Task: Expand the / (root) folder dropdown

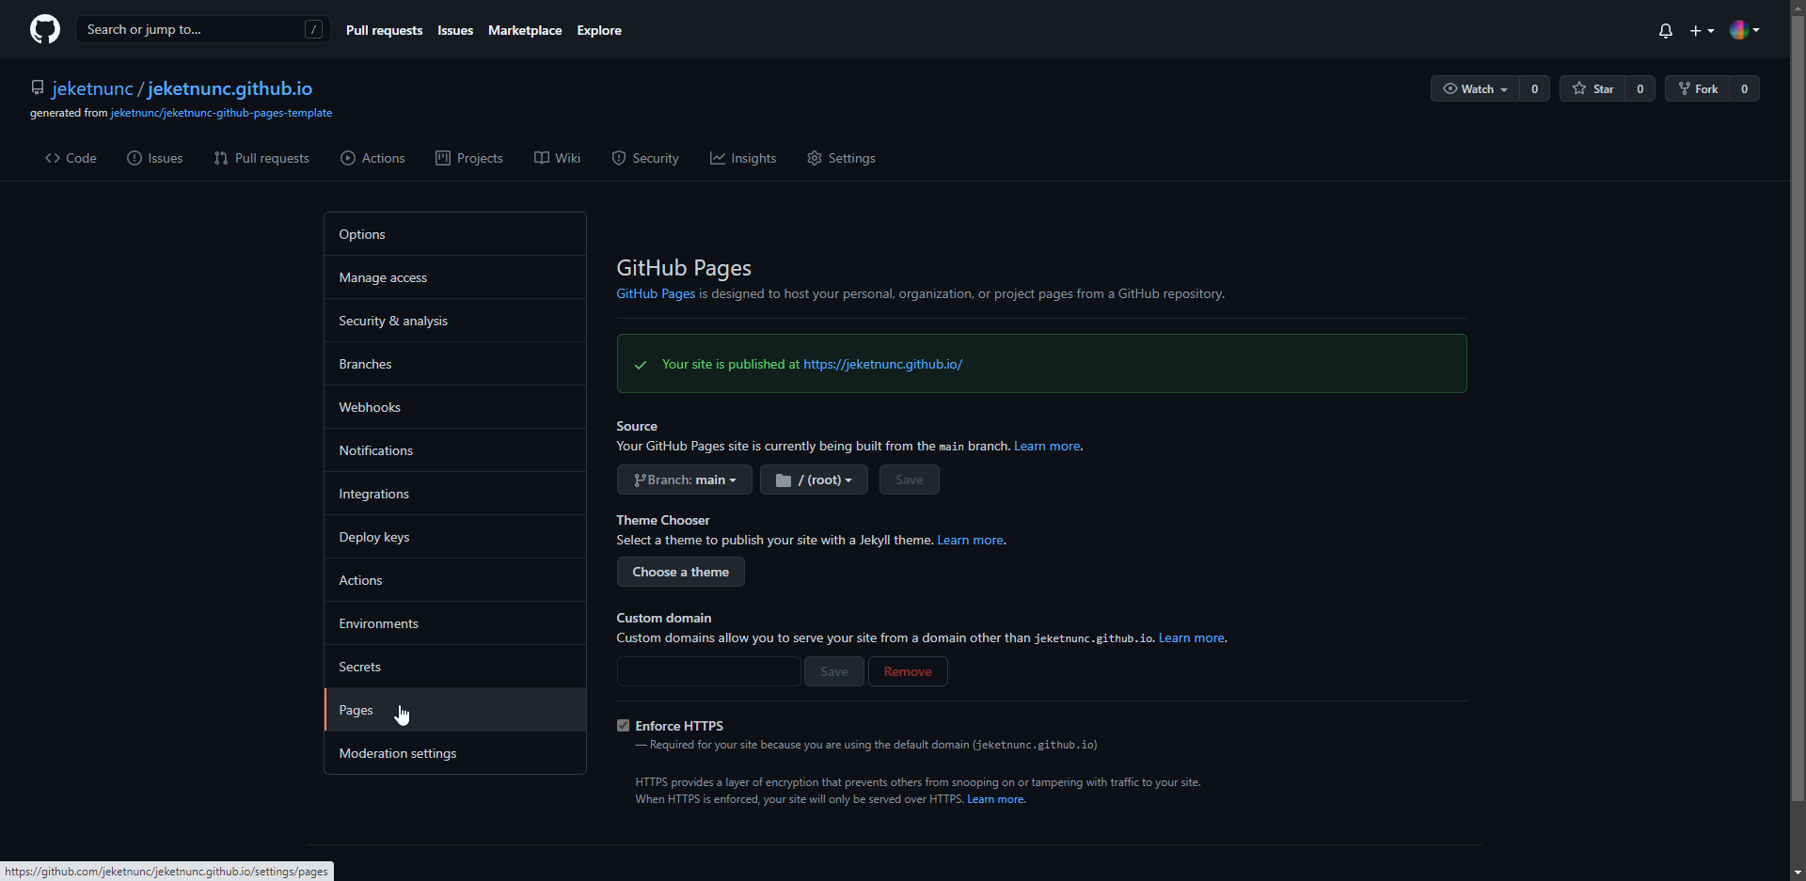Action: coord(814,480)
